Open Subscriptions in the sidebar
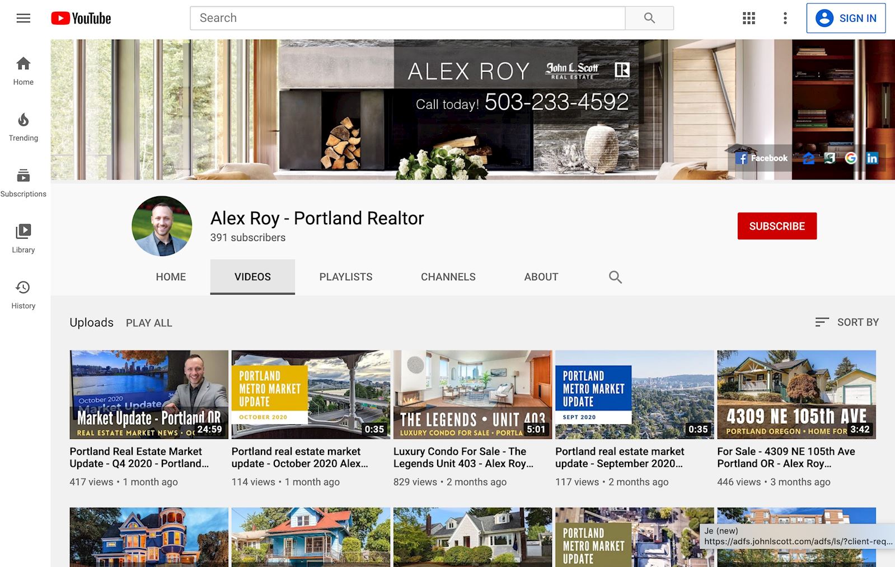This screenshot has height=567, width=895. pos(24,183)
